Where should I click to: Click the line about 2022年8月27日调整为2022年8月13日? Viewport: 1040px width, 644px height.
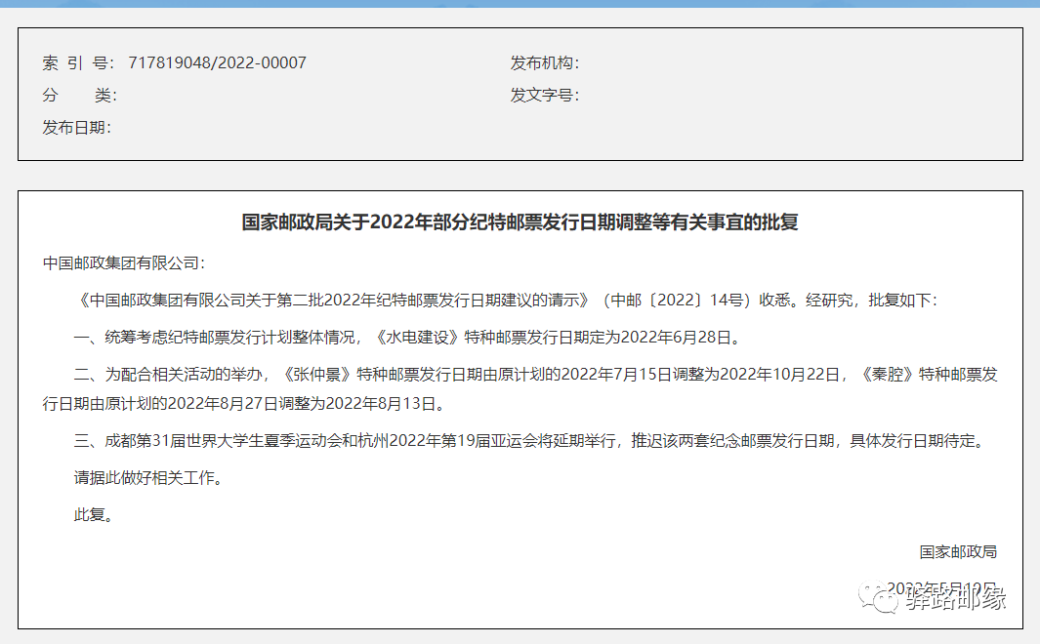(244, 404)
